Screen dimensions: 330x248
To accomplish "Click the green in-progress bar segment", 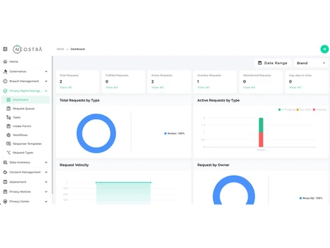I will (261, 125).
